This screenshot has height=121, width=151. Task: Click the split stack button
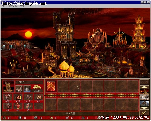(x=144, y=82)
